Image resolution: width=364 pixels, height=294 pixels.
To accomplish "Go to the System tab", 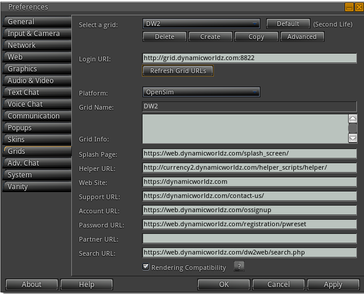I will coord(37,175).
